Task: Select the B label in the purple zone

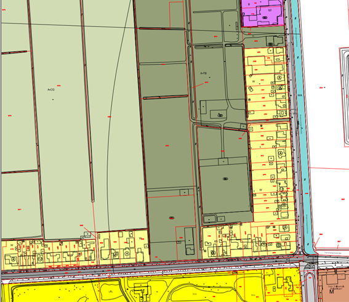Action: (249, 4)
